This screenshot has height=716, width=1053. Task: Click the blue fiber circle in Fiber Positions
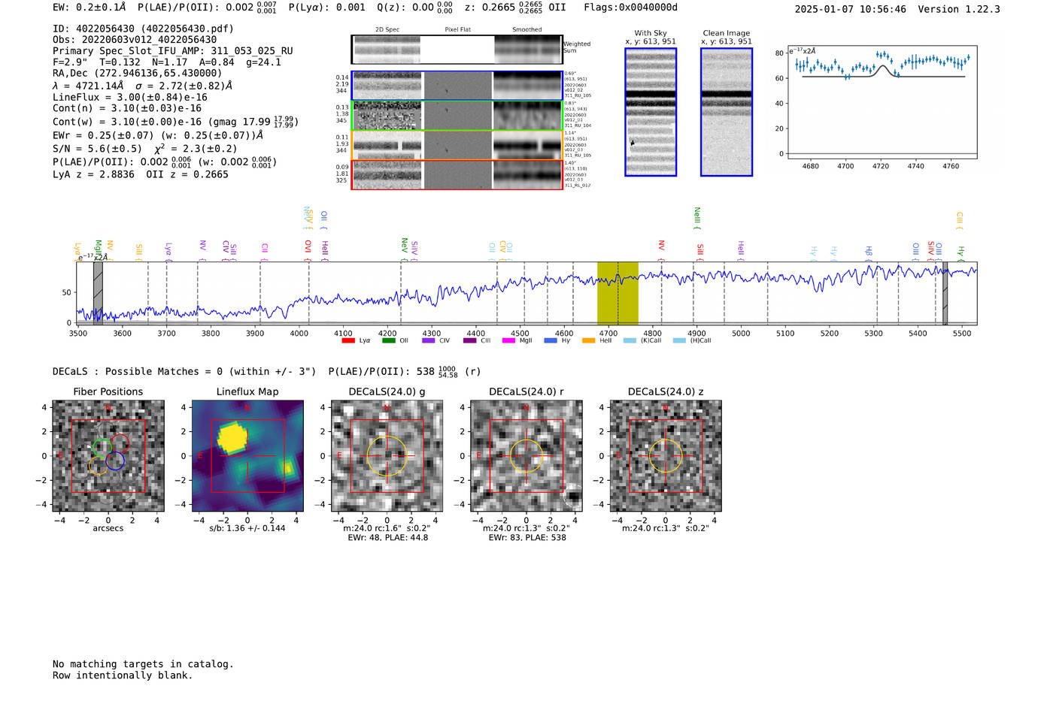[115, 461]
